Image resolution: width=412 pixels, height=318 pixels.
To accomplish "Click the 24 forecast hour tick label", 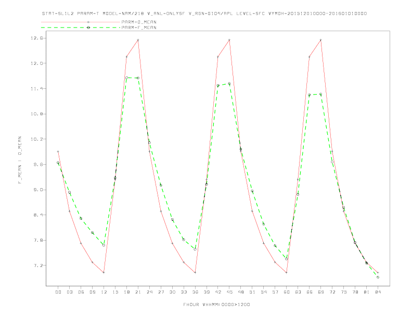I will (x=149, y=292).
